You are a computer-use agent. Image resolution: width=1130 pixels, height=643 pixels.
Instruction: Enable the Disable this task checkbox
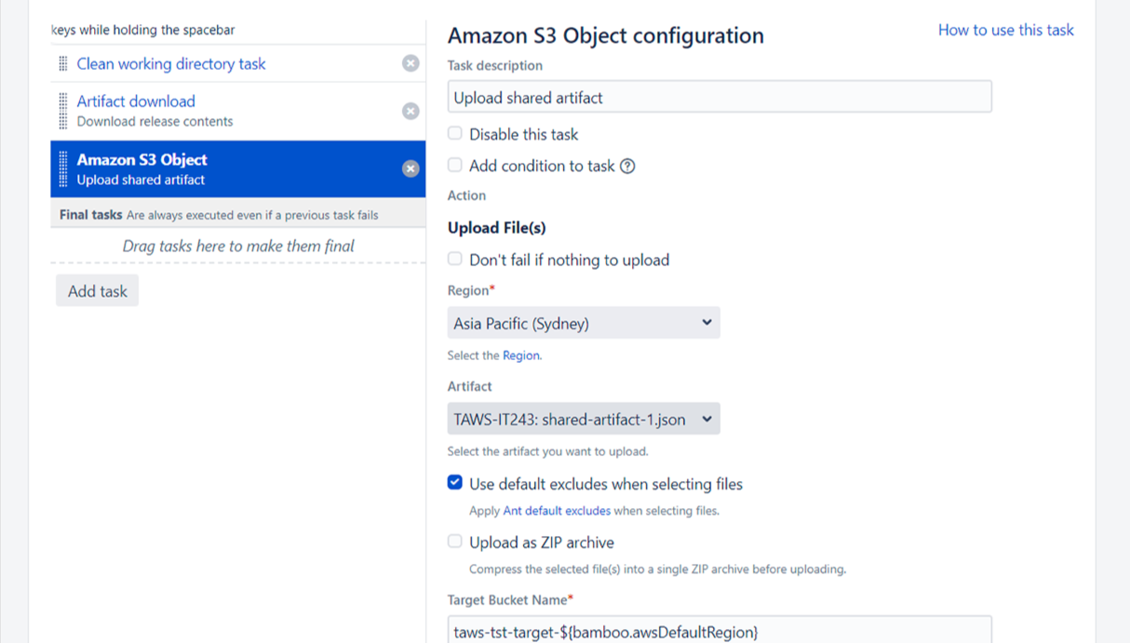click(455, 134)
